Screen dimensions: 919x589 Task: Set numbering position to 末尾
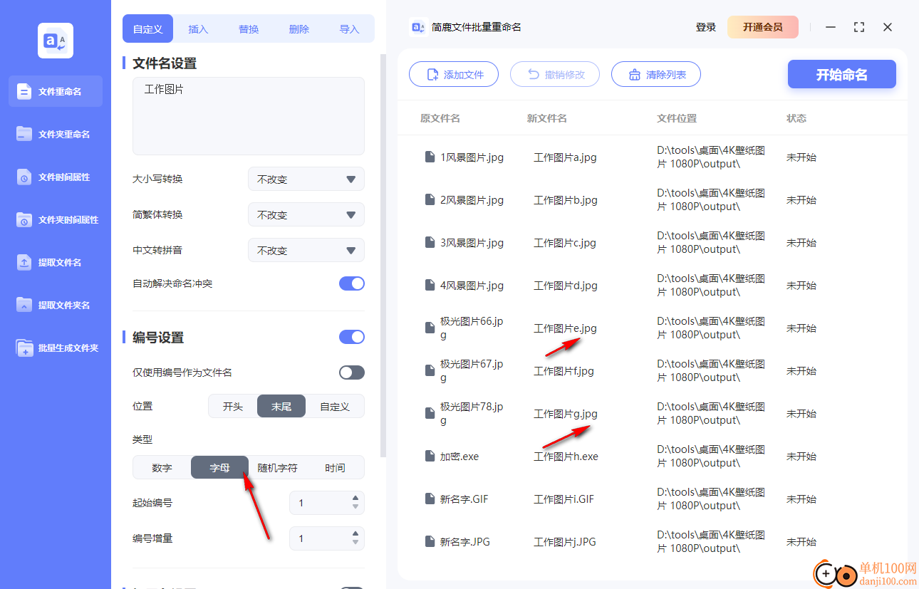click(281, 406)
